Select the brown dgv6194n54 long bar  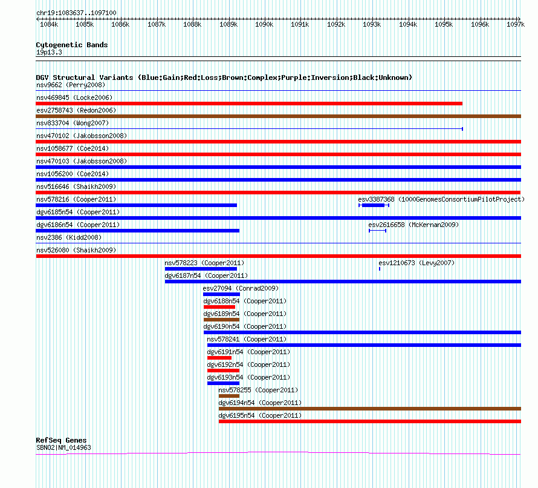click(x=370, y=409)
